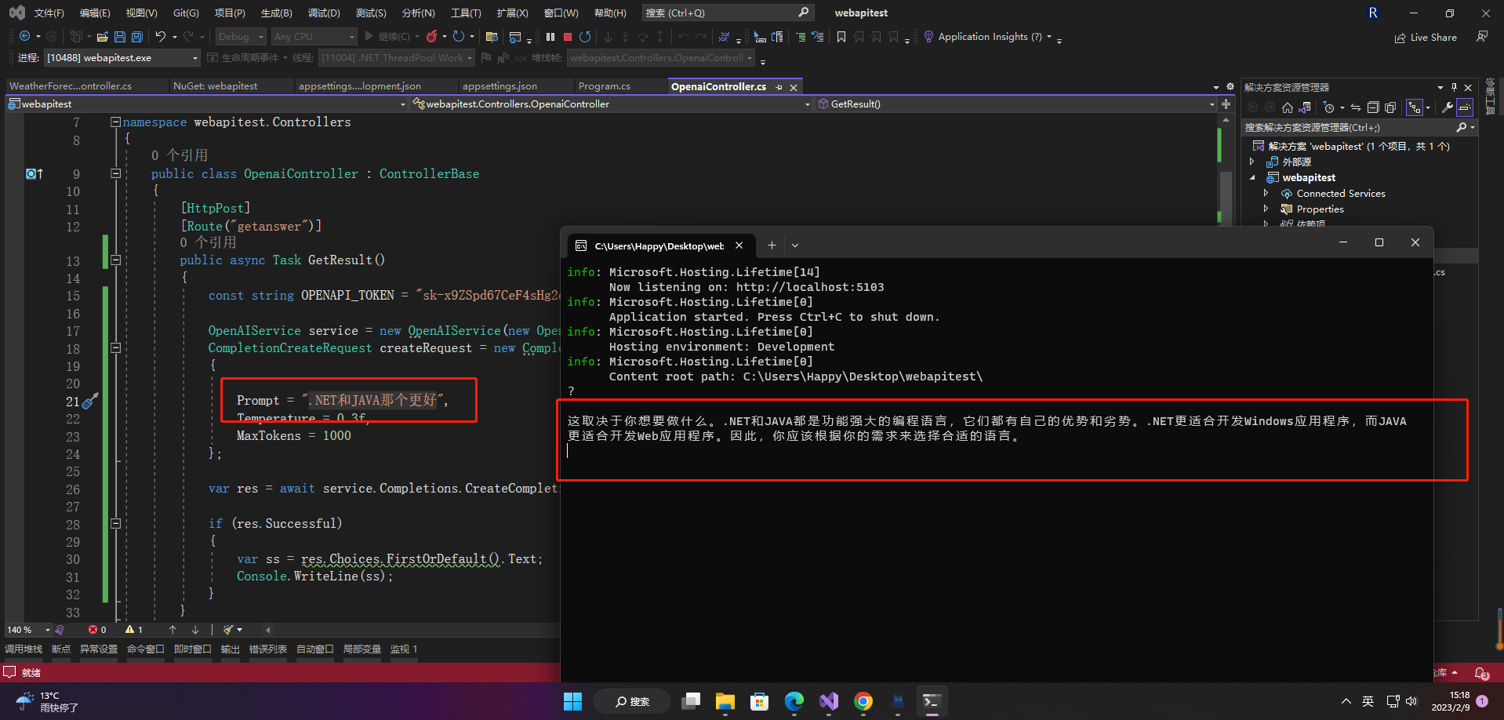Click the Undo arrow icon
The image size is (1504, 720).
click(x=161, y=37)
